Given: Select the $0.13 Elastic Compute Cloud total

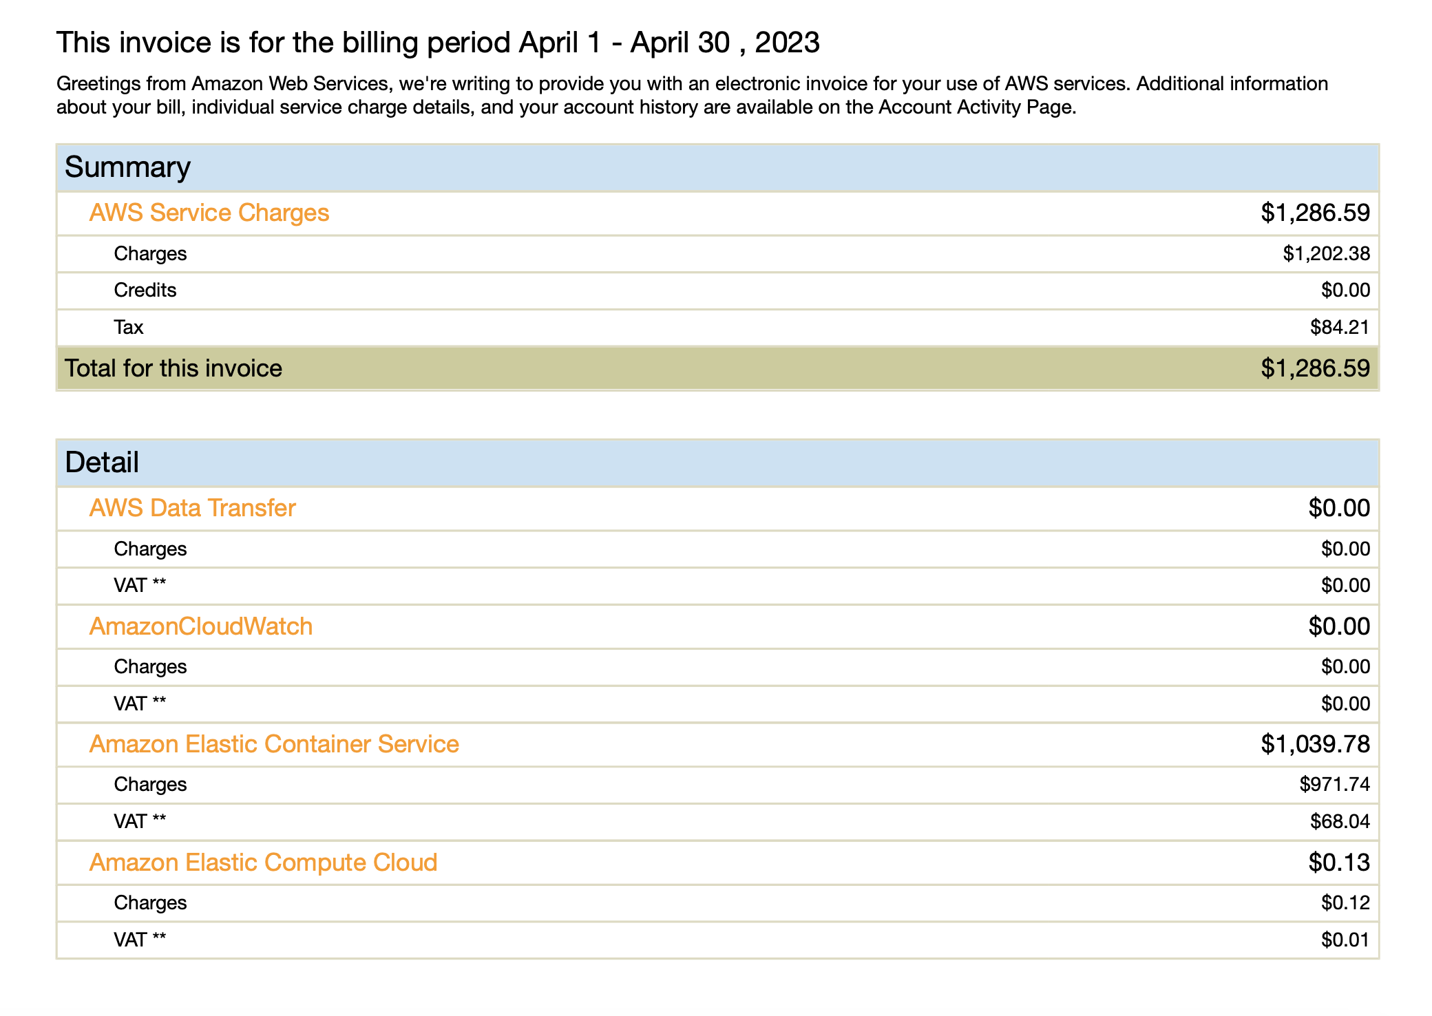Looking at the screenshot, I should click(1339, 862).
